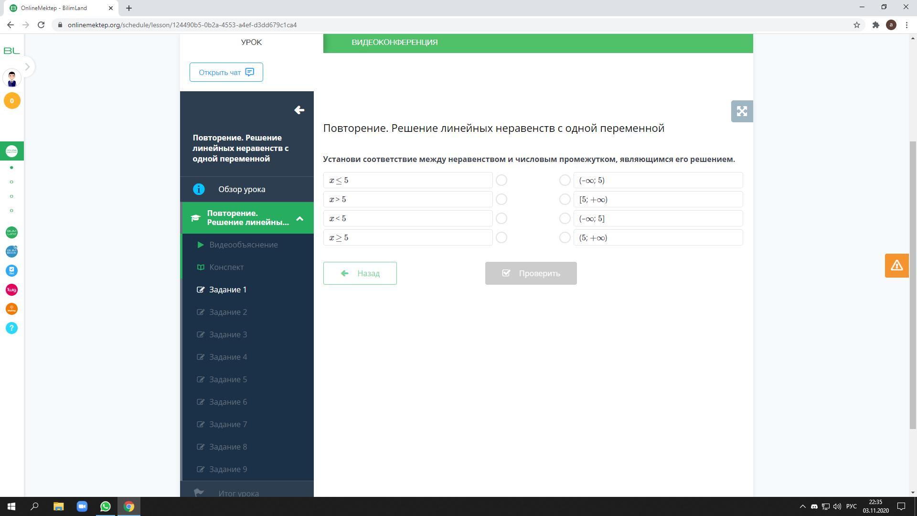This screenshot has width=917, height=516.
Task: Open WhatsApp from the taskbar
Action: [x=105, y=506]
